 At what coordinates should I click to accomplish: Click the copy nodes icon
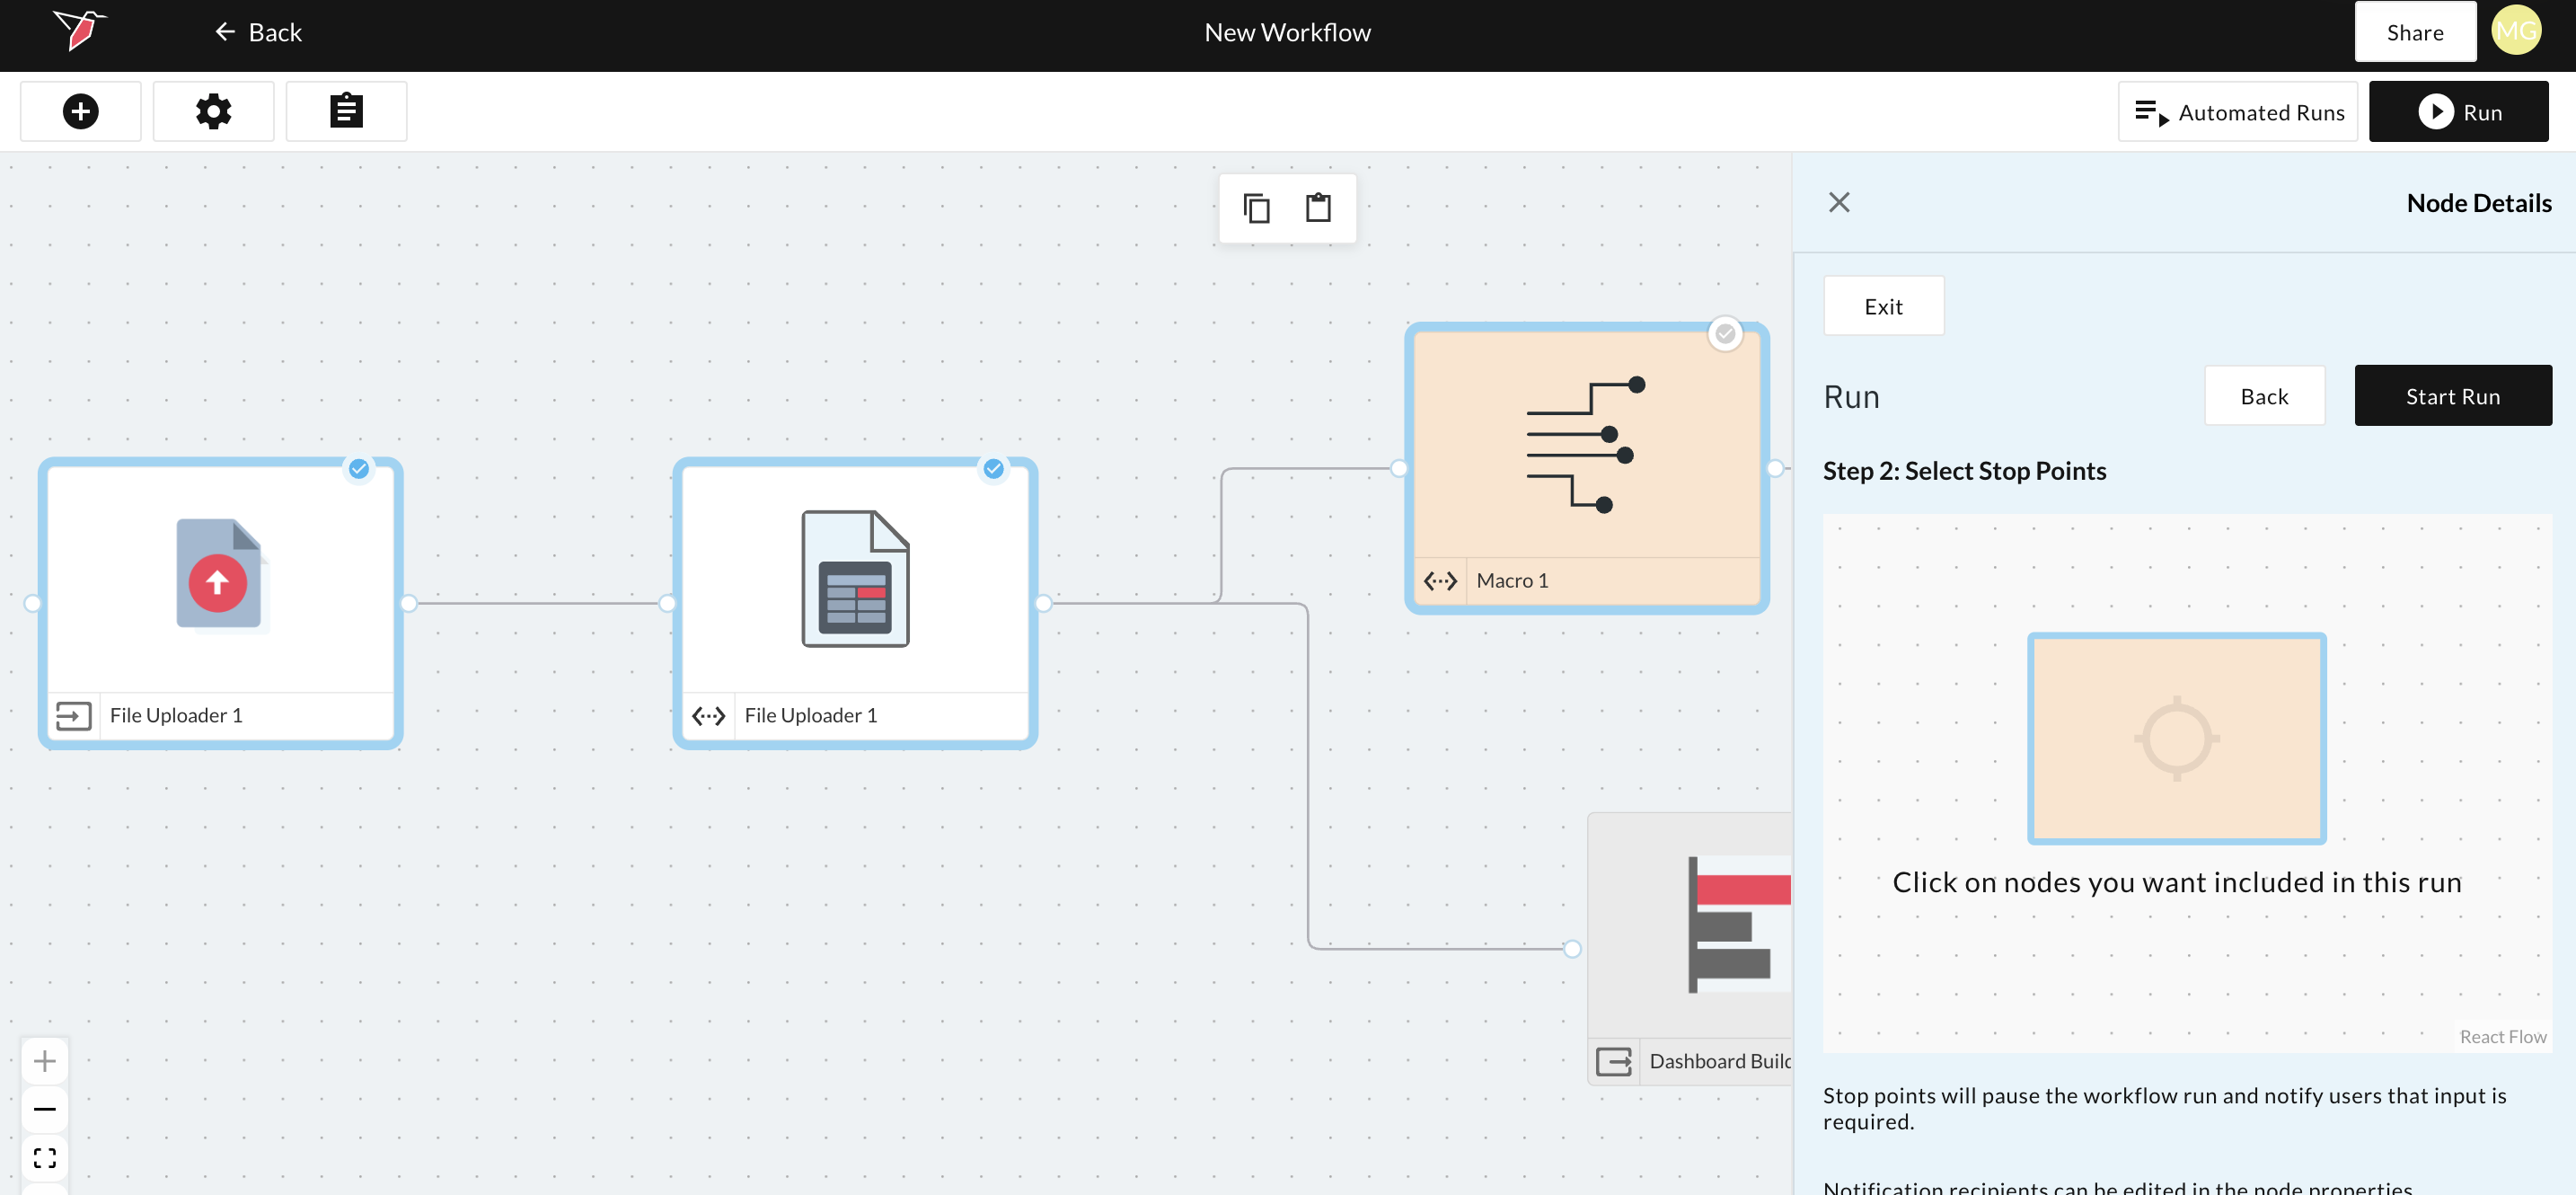[x=1256, y=208]
